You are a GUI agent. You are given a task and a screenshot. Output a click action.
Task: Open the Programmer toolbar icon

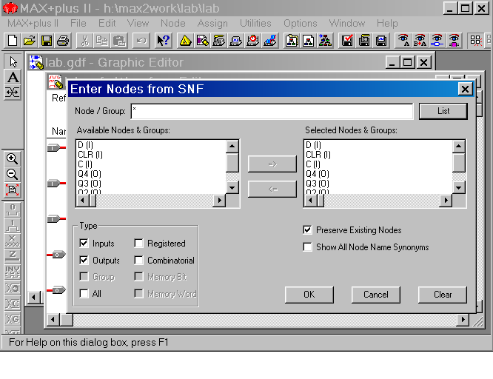[x=270, y=41]
